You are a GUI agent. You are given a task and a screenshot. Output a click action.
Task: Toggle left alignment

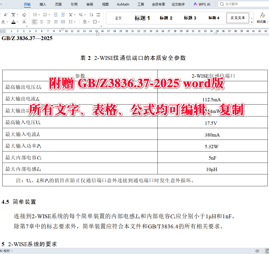click(x=34, y=22)
